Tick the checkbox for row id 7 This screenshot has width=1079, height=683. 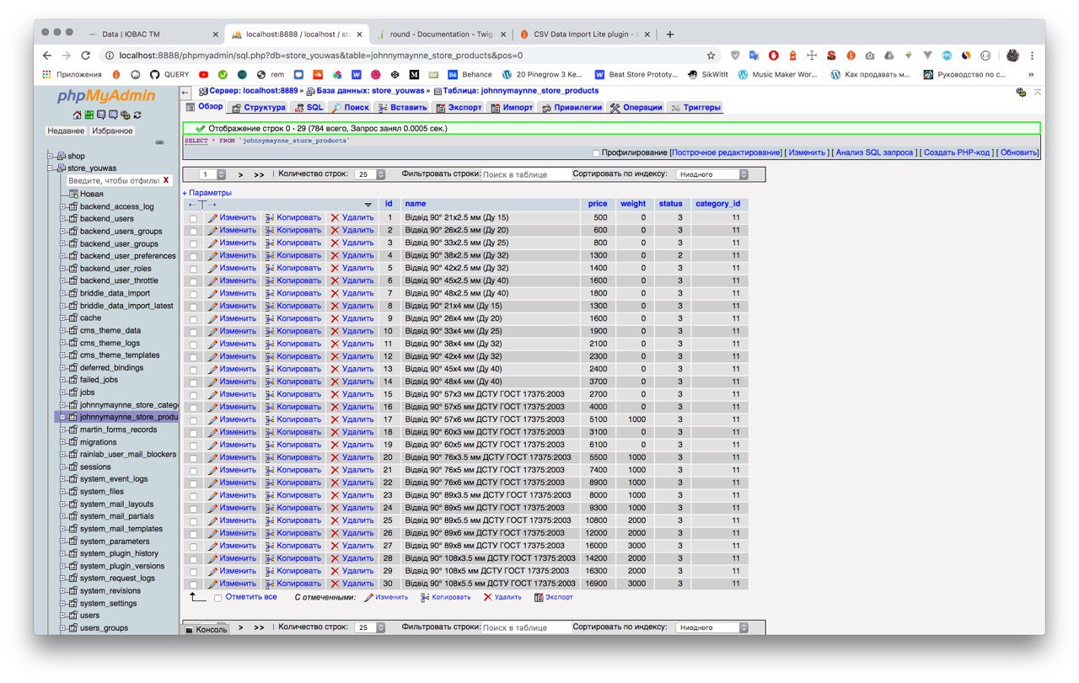[x=193, y=294]
